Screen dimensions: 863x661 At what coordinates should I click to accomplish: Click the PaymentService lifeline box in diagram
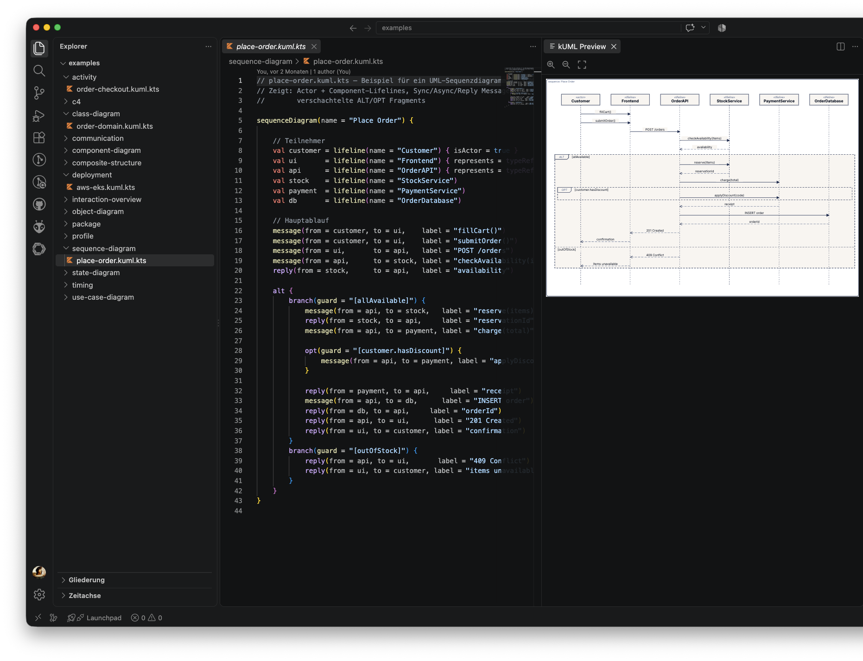(x=779, y=100)
